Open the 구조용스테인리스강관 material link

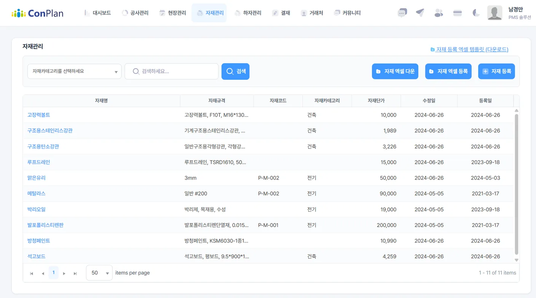pos(50,131)
